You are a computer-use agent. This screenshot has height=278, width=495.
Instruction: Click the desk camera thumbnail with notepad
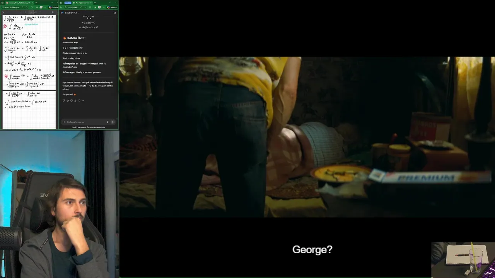click(x=463, y=259)
